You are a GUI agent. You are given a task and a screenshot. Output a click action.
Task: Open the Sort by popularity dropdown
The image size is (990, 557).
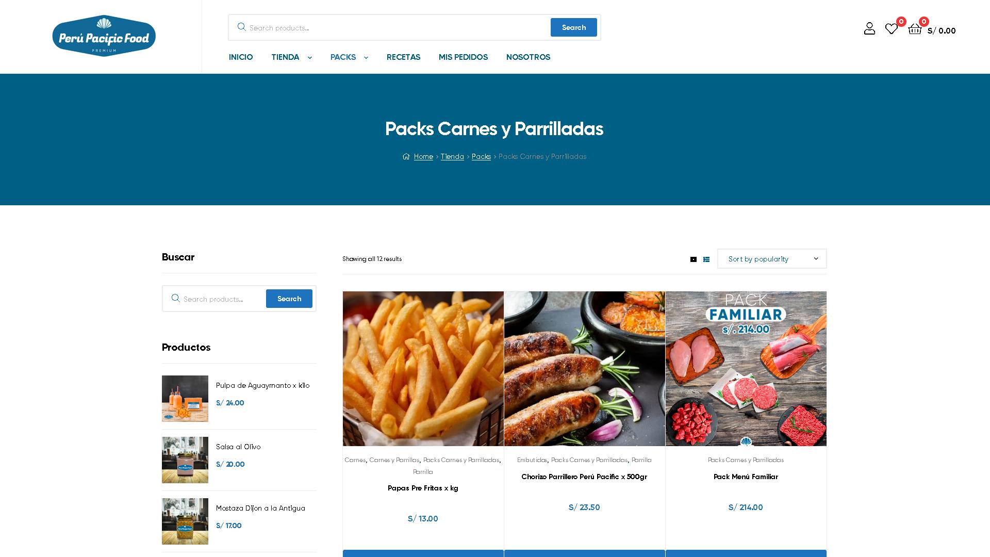(772, 259)
